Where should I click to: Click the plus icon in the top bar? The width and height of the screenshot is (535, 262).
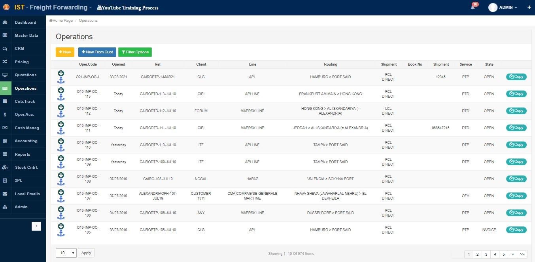(x=529, y=7)
